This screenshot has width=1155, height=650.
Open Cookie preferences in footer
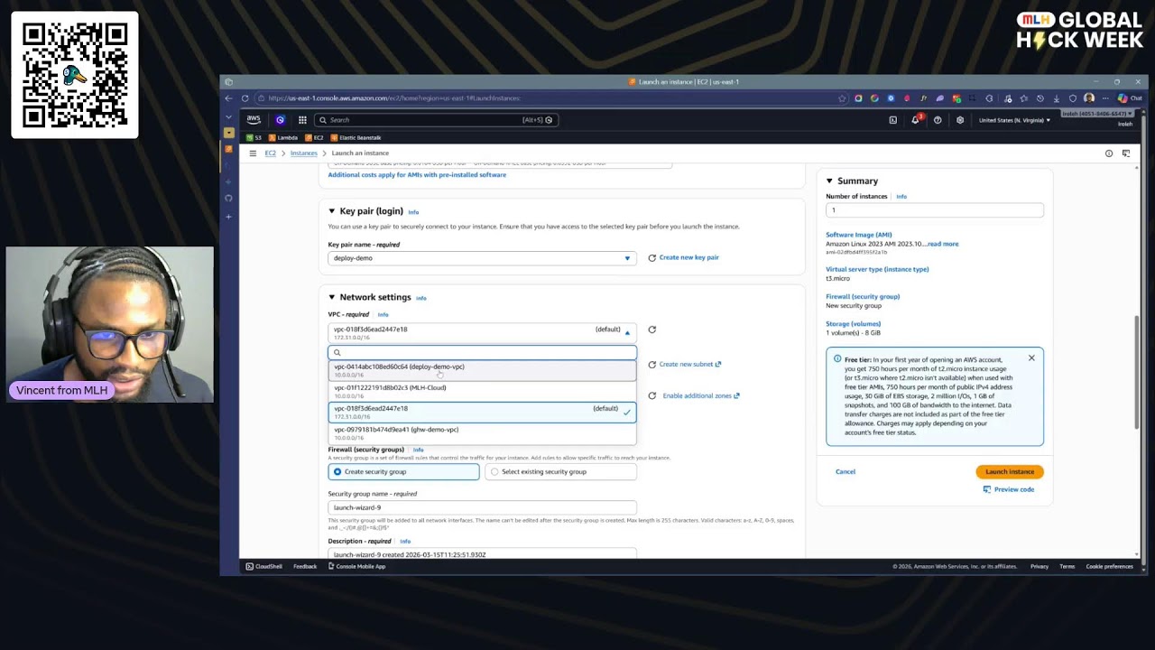(x=1110, y=567)
